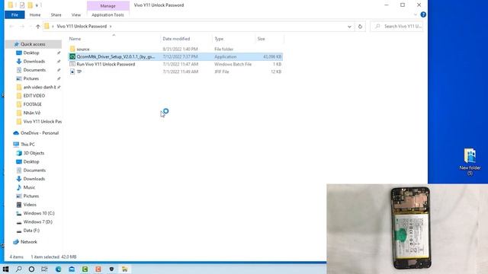Open Desktop under Quick access
This screenshot has height=274, width=488.
[x=31, y=53]
